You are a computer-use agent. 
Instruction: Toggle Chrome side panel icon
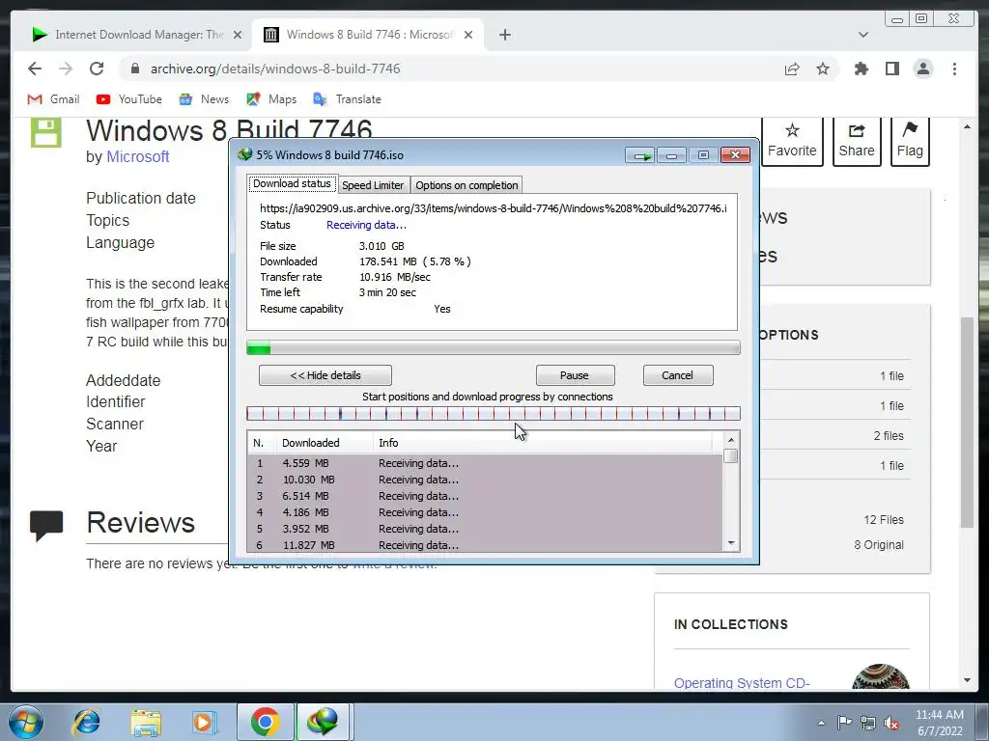coord(891,69)
